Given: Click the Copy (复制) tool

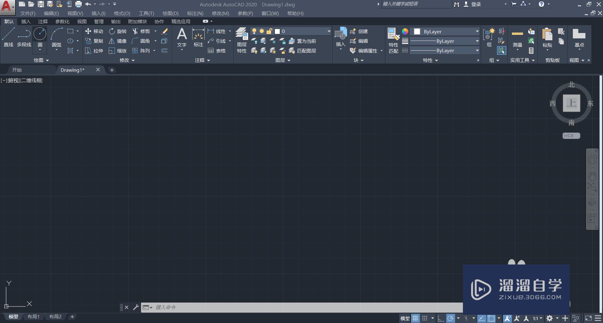Looking at the screenshot, I should click(x=94, y=41).
